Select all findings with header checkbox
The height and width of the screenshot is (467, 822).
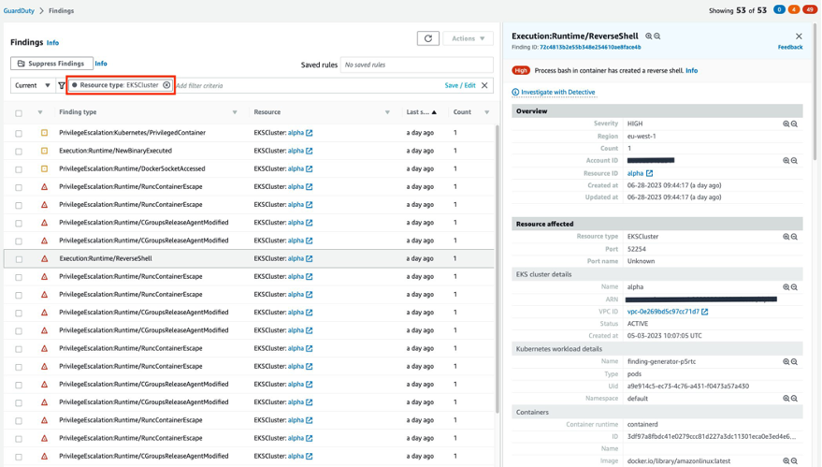click(19, 113)
